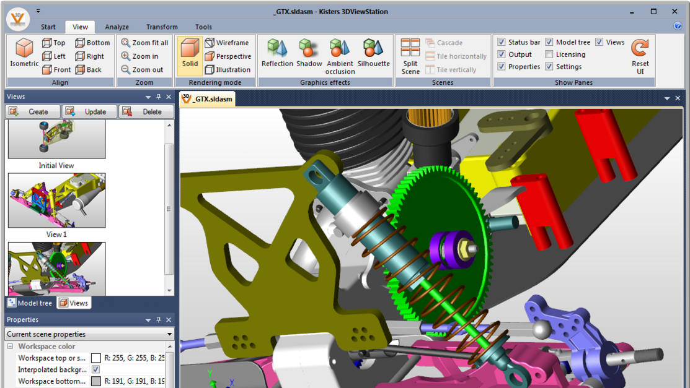Align model to Back view
The image size is (690, 388).
[x=89, y=69]
